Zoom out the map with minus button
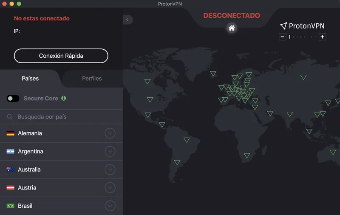Viewport: 340px width, 215px height. pos(282,37)
